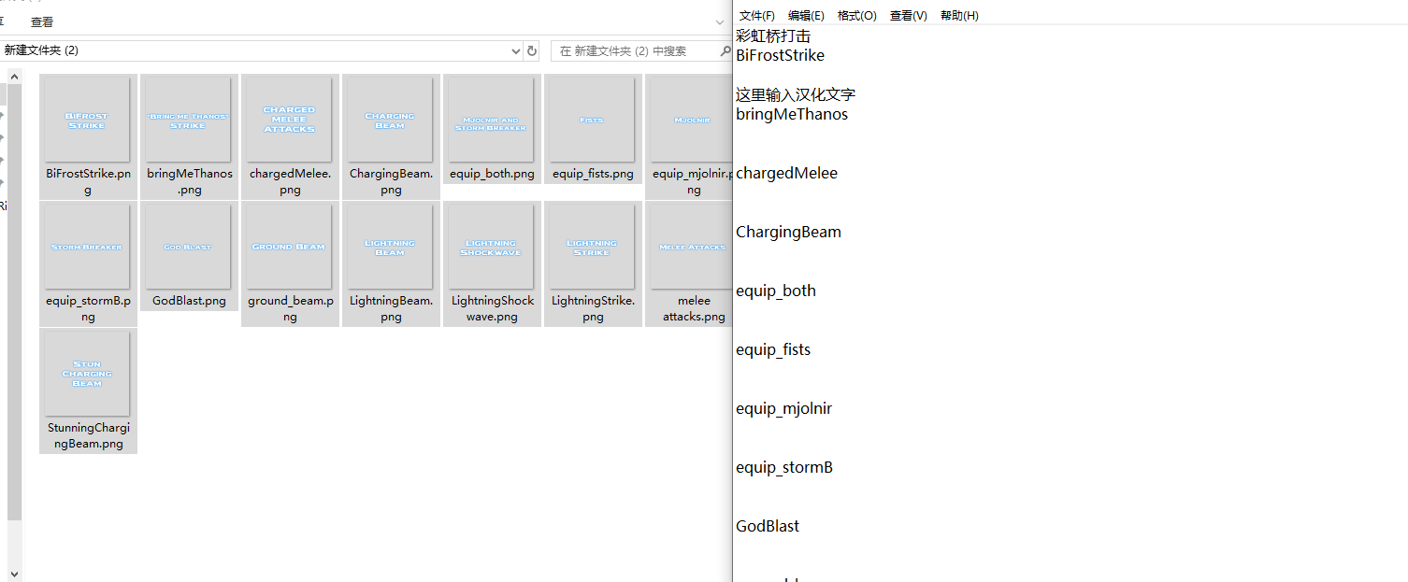Select the ChargingBeam.png file thumbnail
Screen dimensions: 1408x582
point(390,120)
